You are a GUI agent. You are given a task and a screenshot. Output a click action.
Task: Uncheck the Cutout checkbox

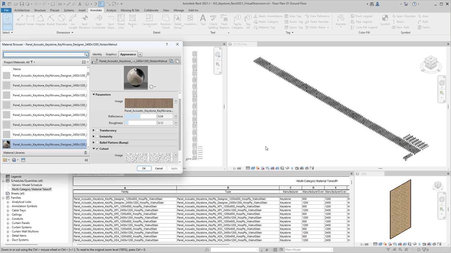click(97, 149)
